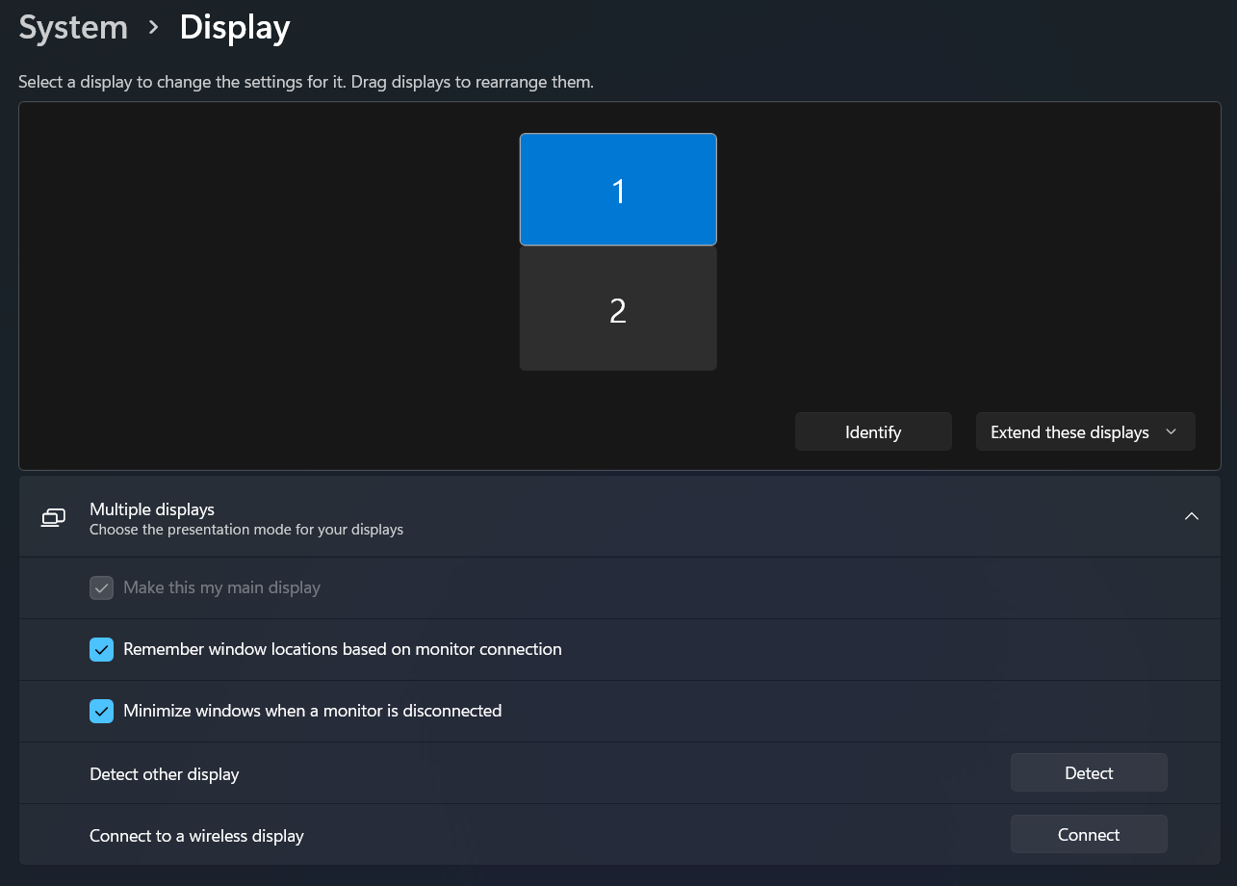Image resolution: width=1237 pixels, height=886 pixels.
Task: Click the Identify button
Action: coord(872,431)
